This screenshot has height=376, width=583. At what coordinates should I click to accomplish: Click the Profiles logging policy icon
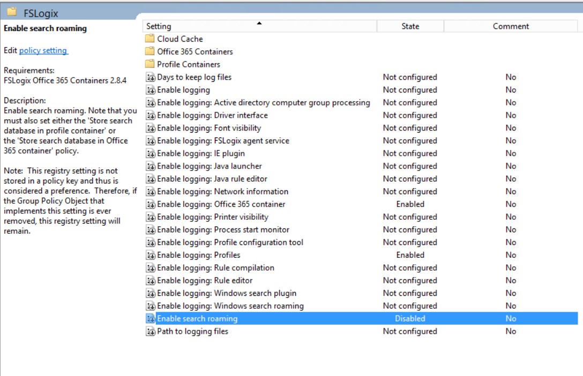click(151, 255)
